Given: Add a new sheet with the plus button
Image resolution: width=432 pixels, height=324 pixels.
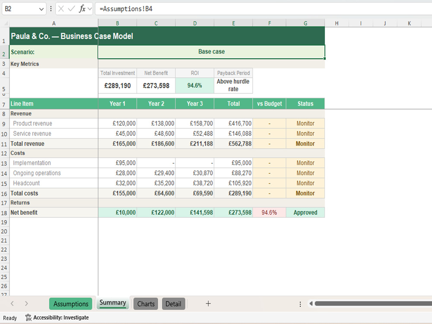Looking at the screenshot, I should (x=208, y=304).
